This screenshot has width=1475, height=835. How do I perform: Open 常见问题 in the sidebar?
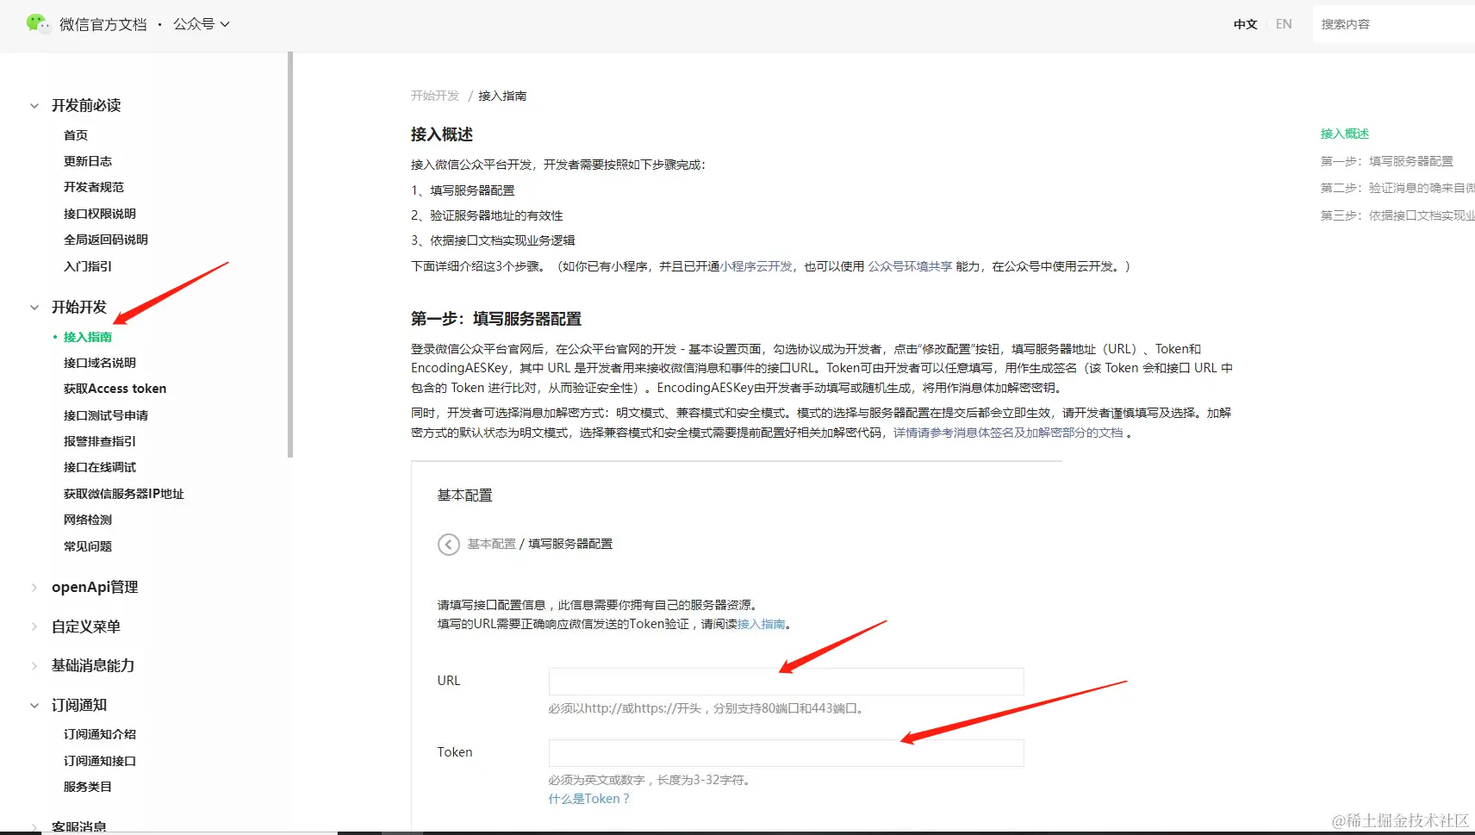(88, 546)
